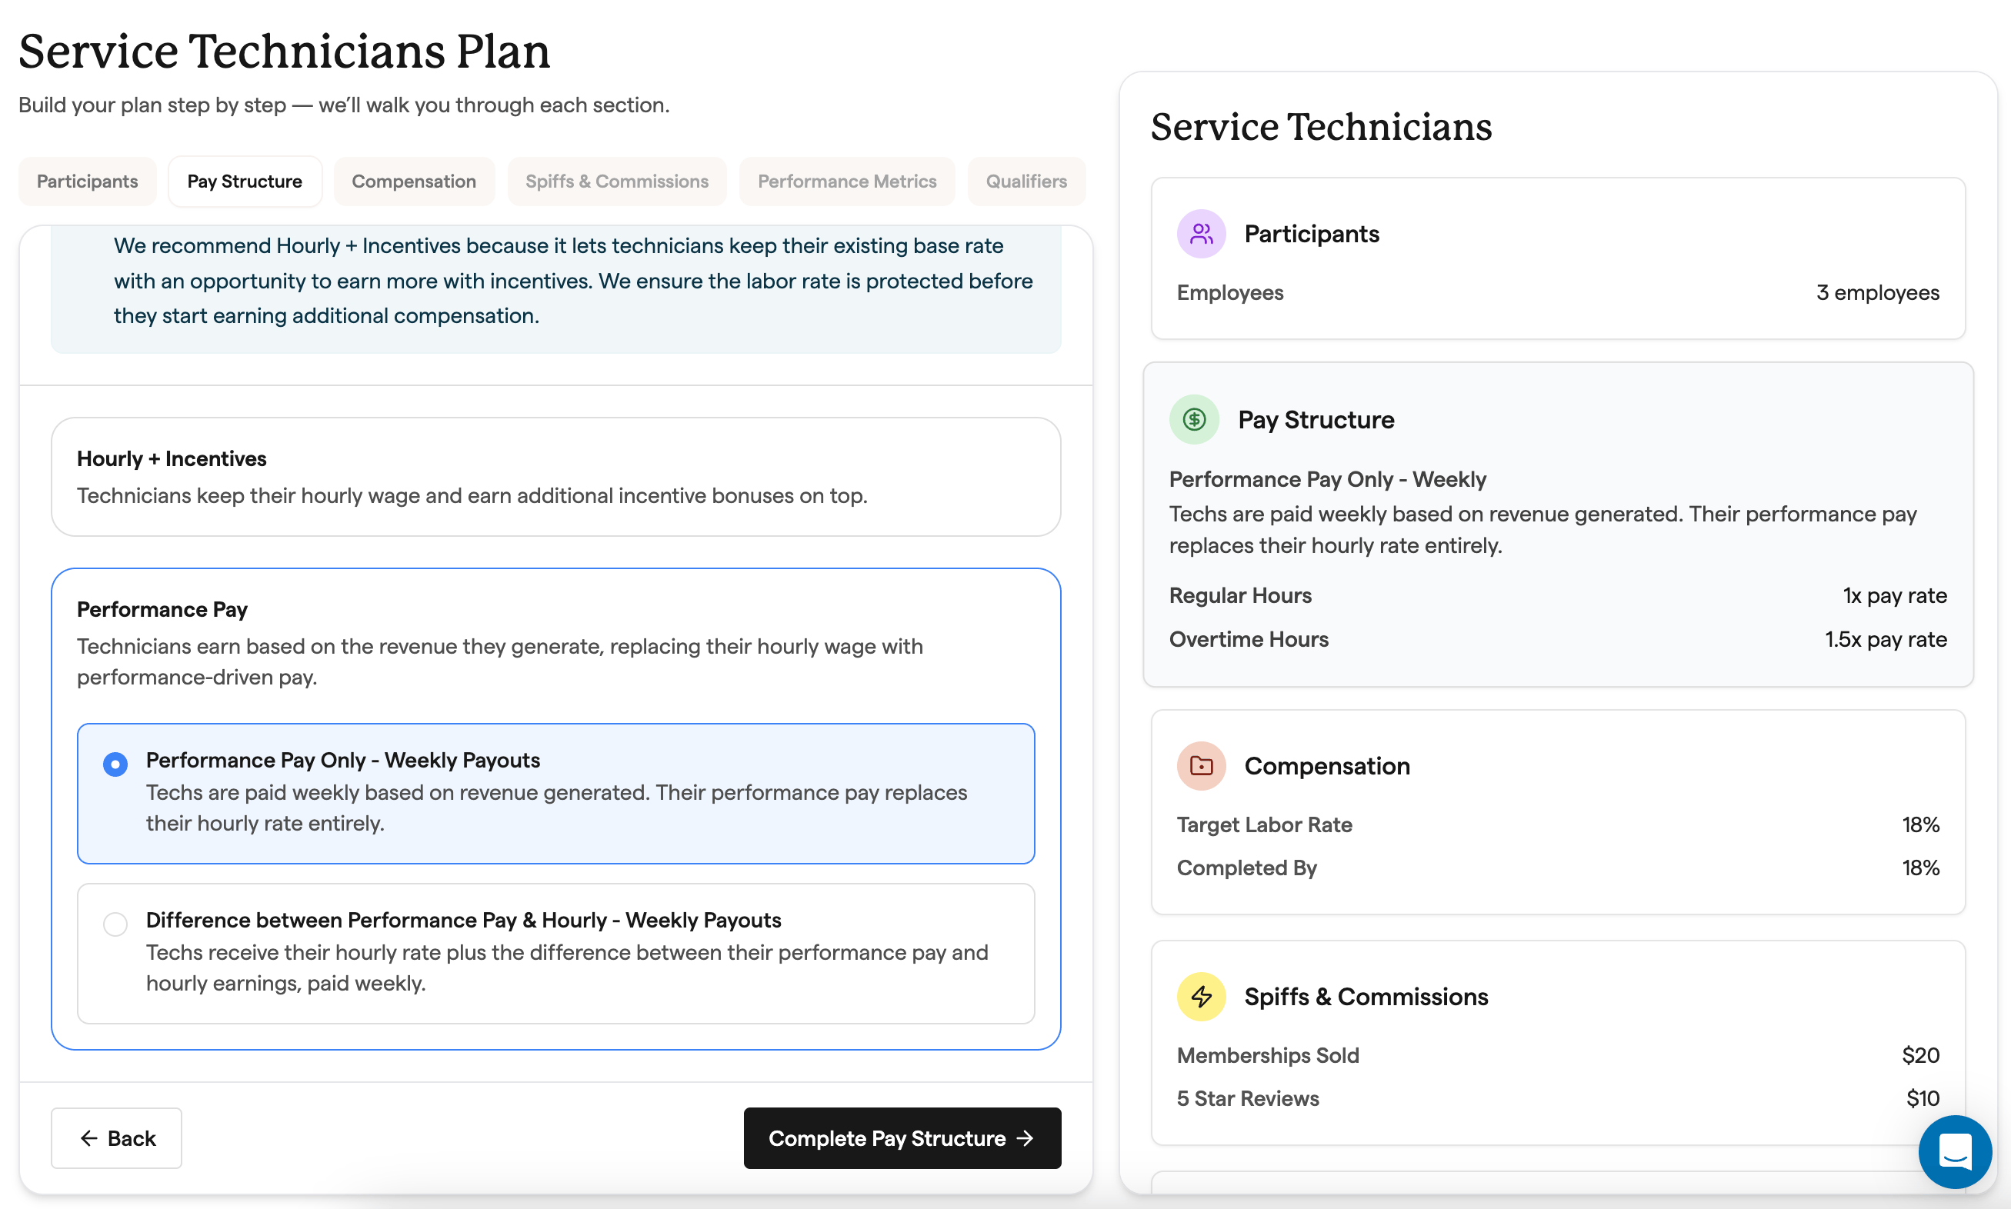Switch to the Qualifiers tab
Viewport: 2011px width, 1209px height.
tap(1026, 181)
